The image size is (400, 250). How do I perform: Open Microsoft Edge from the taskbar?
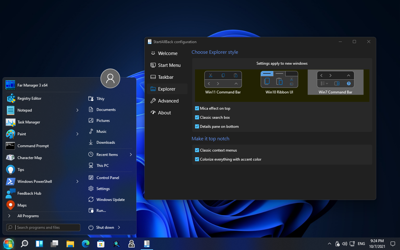point(86,244)
